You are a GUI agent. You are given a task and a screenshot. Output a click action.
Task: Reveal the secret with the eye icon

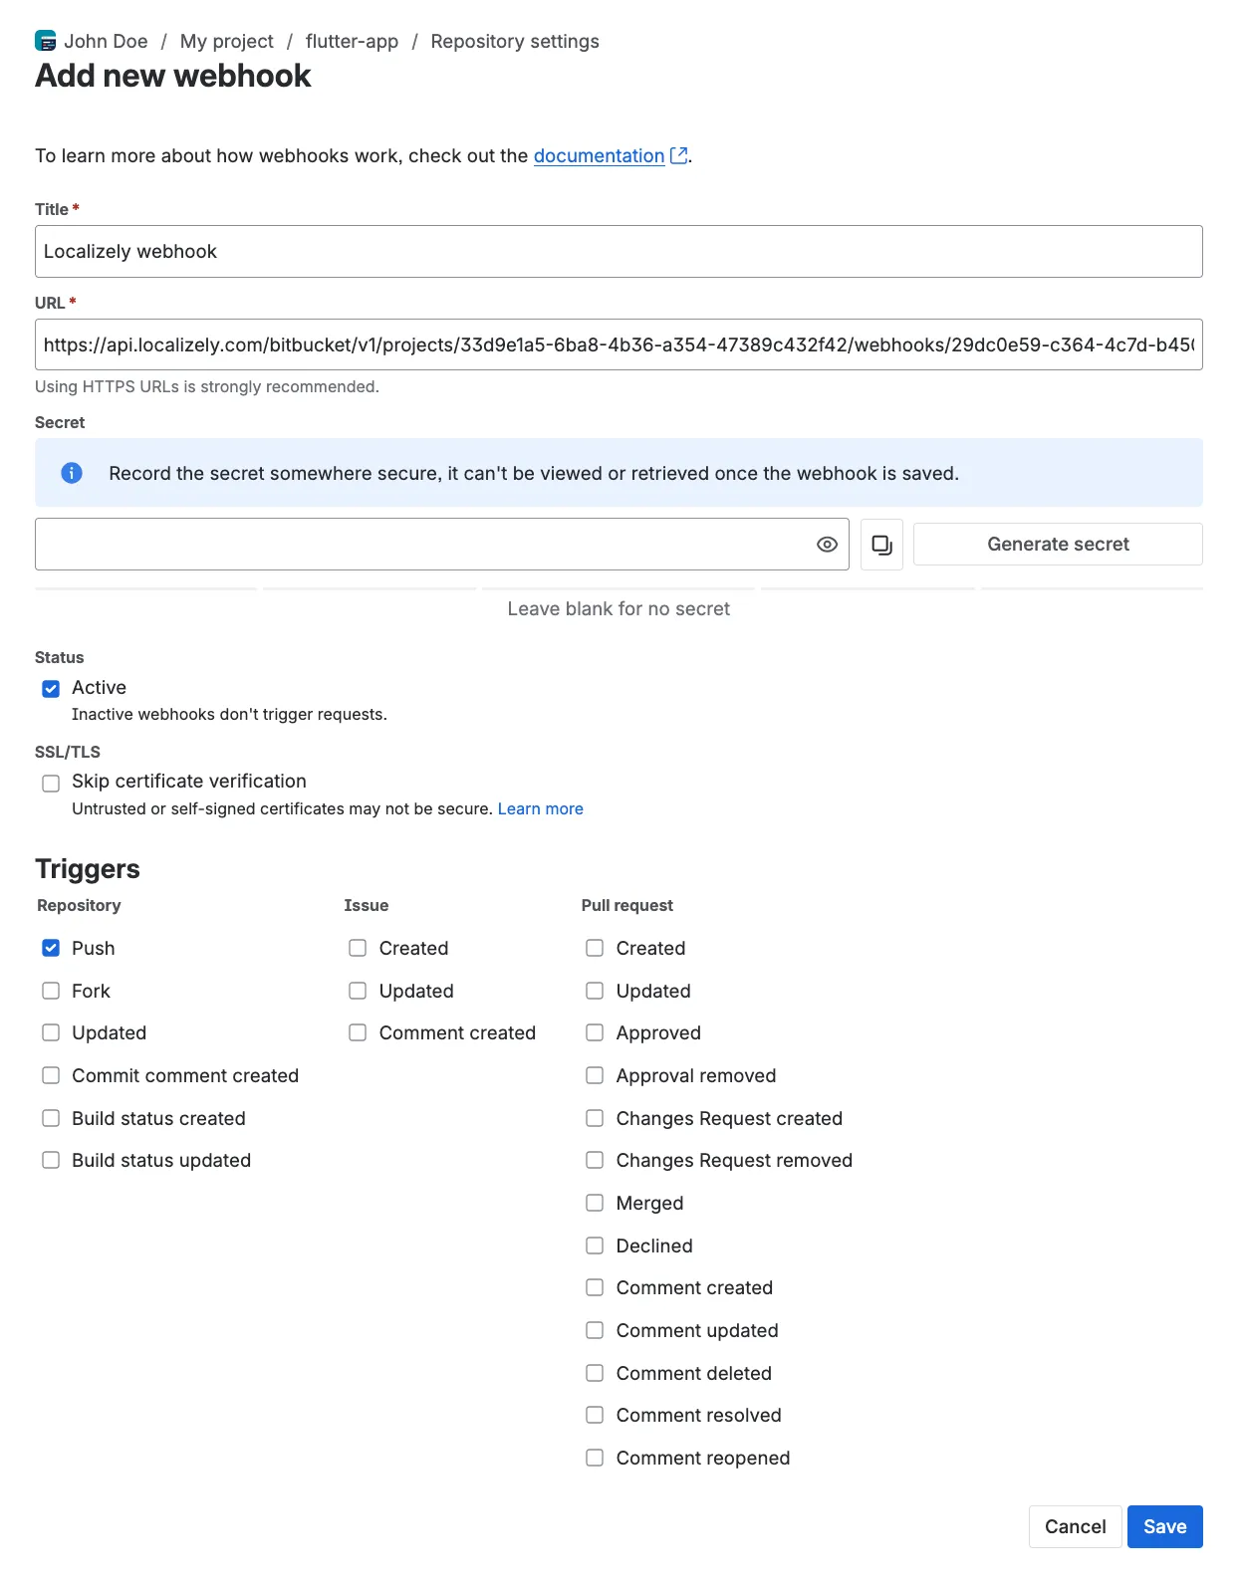[x=828, y=544]
